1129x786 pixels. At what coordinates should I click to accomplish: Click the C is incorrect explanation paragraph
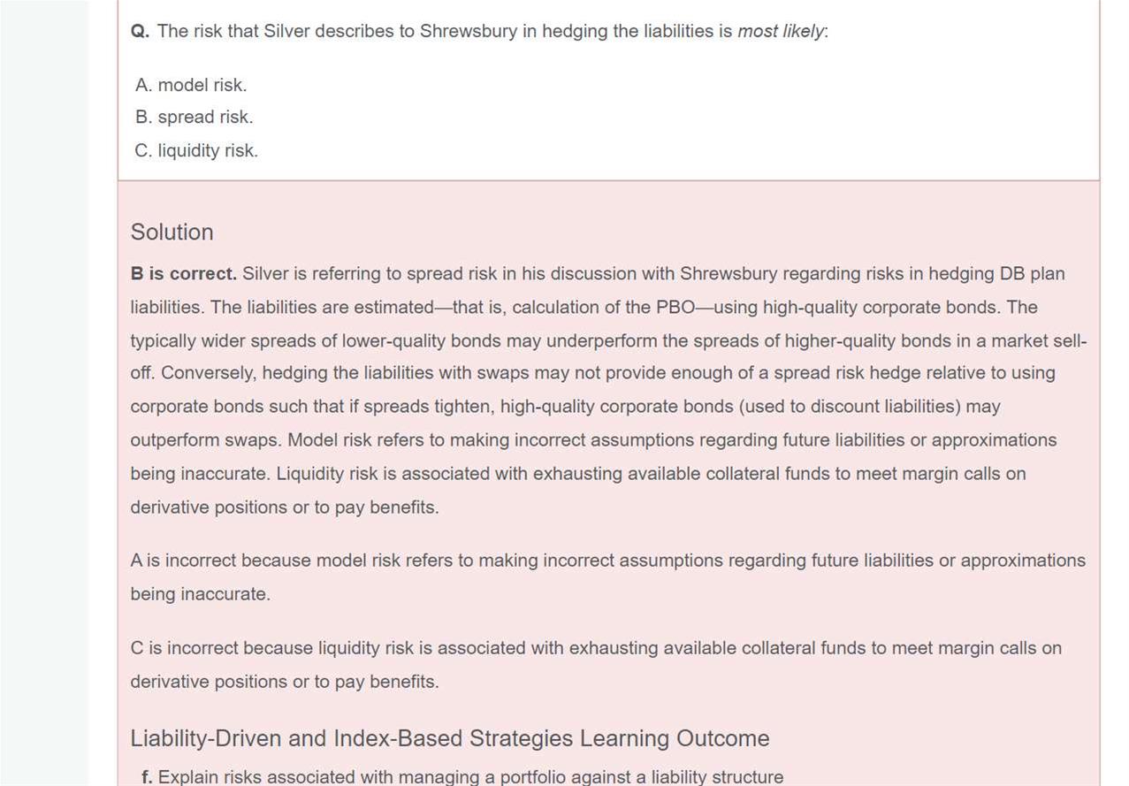tap(596, 648)
